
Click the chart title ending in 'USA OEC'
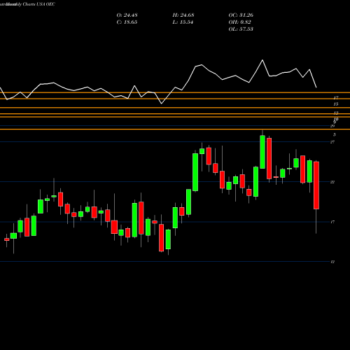click(x=27, y=4)
